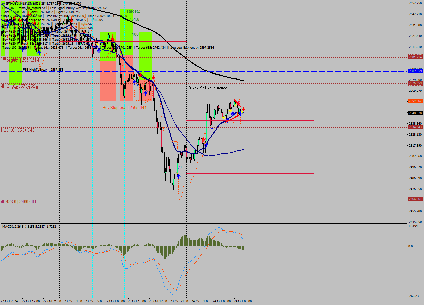The image size is (424, 305).
Task: Click the 2621.440 price scale value
Action: point(415,36)
